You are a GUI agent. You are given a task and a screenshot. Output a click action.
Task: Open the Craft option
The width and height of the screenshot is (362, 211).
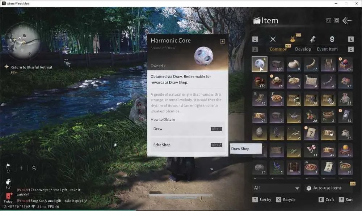click(327, 200)
